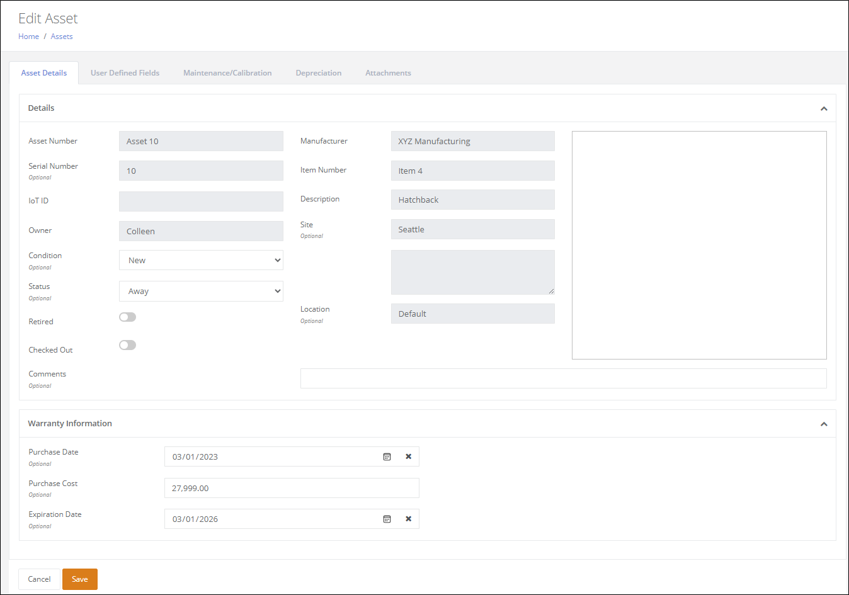Toggle the Checked Out switch
Screen dimensions: 849x595
127,345
